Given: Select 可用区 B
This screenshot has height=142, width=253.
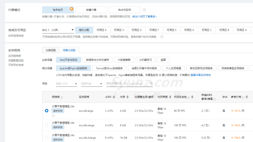Looking at the screenshot, I should click(224, 30).
